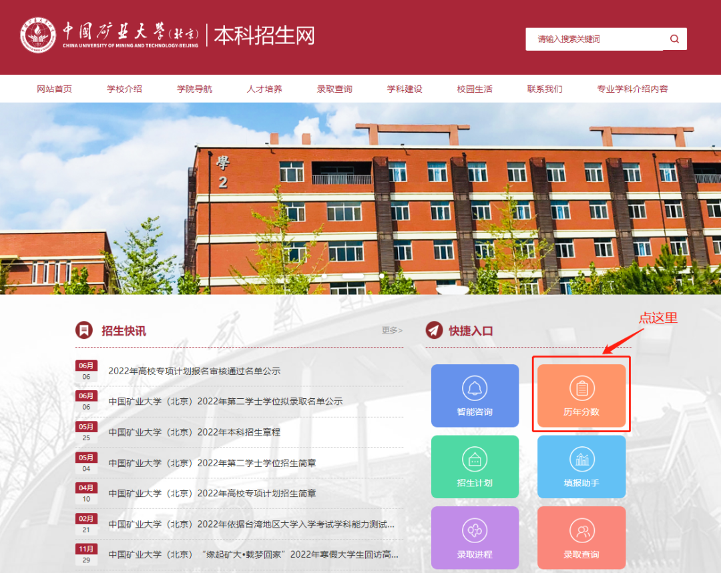
Task: Click the search magnifier icon
Action: [674, 39]
